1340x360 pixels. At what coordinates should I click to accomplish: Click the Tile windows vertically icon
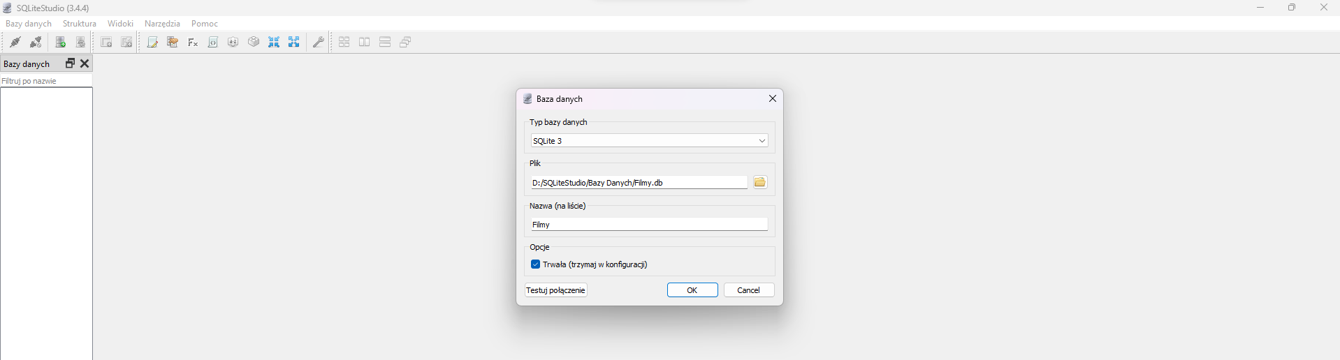[x=385, y=43]
